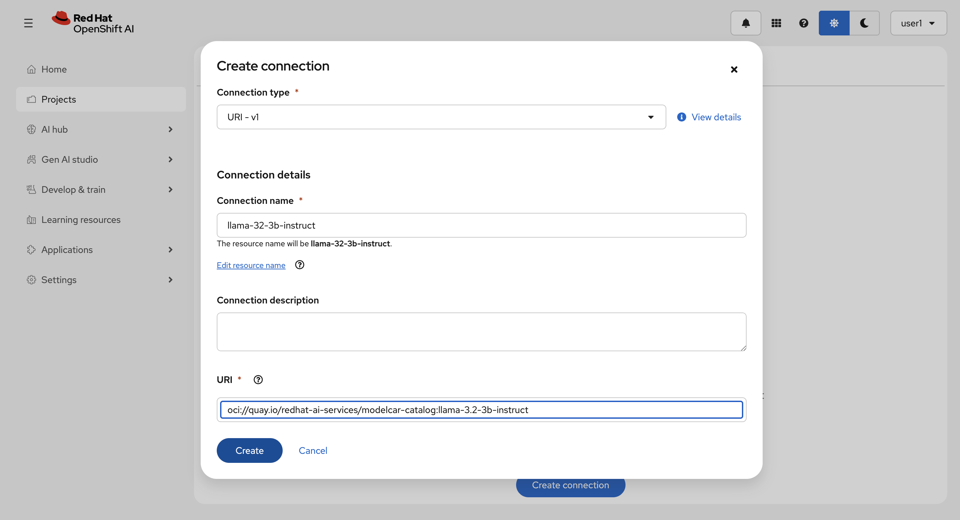Click the Edit resource name link

pos(251,265)
